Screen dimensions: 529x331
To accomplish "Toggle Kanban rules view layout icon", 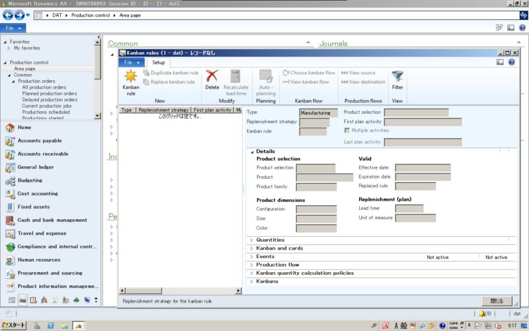I will pos(500,62).
